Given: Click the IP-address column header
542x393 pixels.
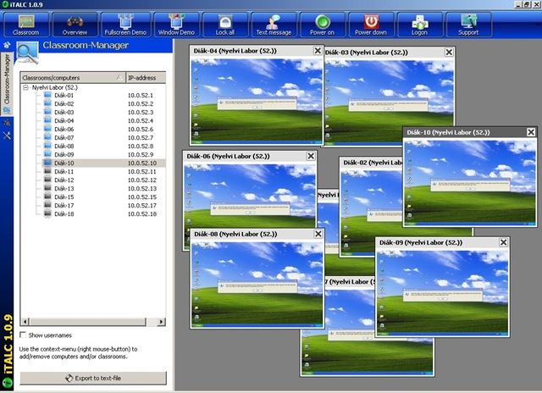Looking at the screenshot, I should (x=144, y=77).
